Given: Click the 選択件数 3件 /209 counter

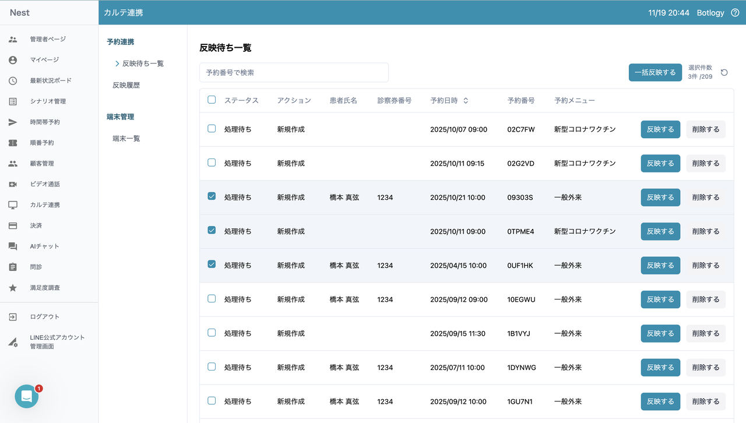Looking at the screenshot, I should tap(700, 72).
